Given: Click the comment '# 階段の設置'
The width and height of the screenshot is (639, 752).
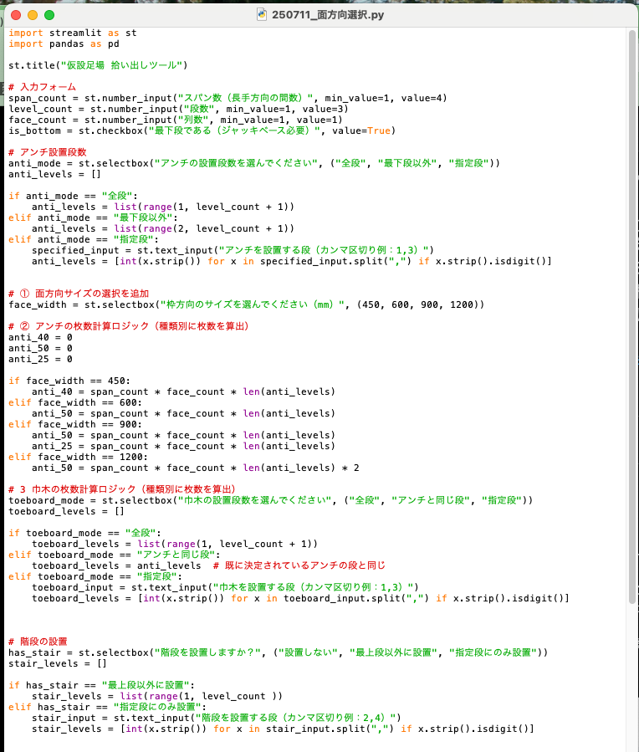Looking at the screenshot, I should [x=38, y=642].
